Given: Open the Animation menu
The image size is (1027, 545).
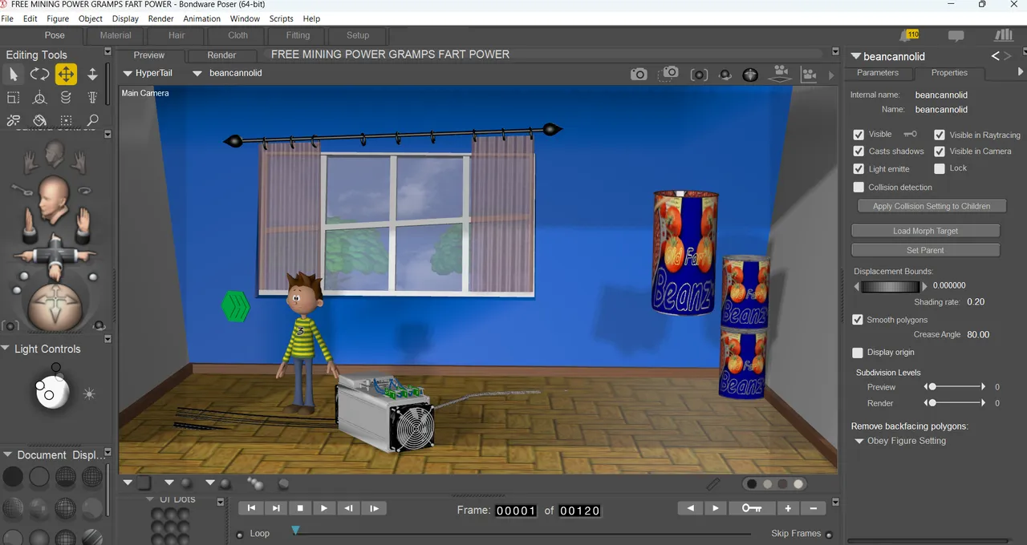Looking at the screenshot, I should click(201, 18).
